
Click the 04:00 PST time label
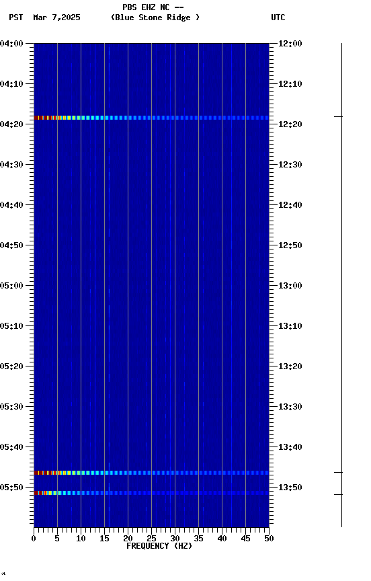point(11,44)
